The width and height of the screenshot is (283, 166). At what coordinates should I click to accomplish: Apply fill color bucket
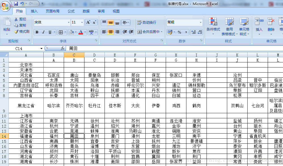[71, 32]
